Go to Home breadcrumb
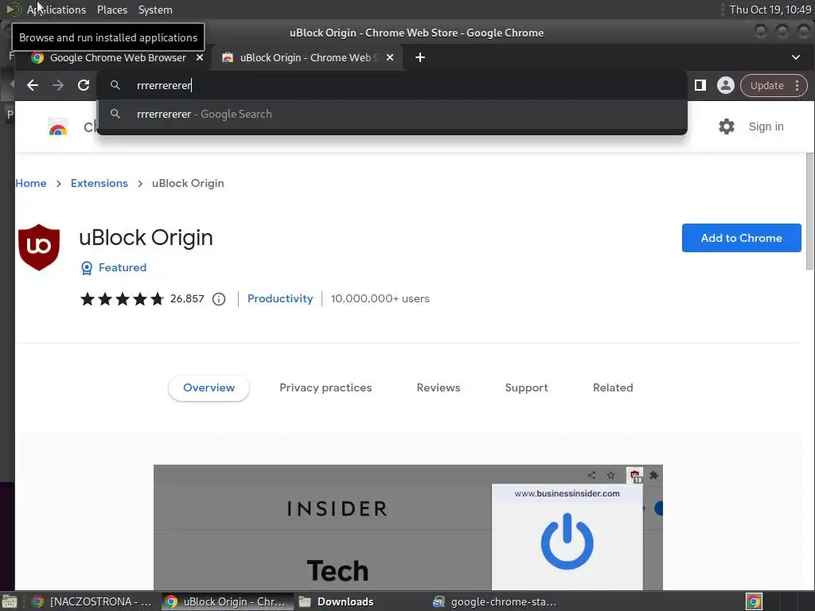The height and width of the screenshot is (611, 815). (31, 183)
